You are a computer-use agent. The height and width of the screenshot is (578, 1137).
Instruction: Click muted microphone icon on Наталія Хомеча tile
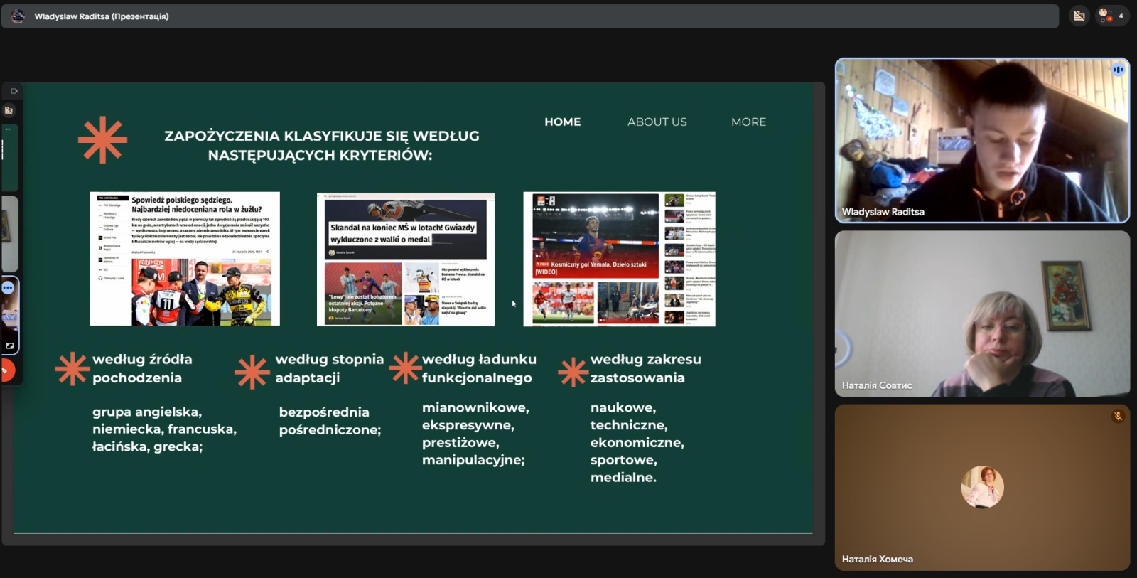1118,416
